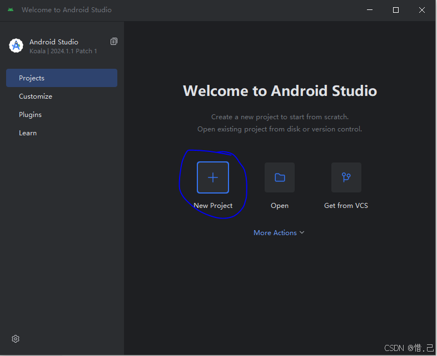Image resolution: width=437 pixels, height=356 pixels.
Task: Go to the Learn tab
Action: [62, 133]
